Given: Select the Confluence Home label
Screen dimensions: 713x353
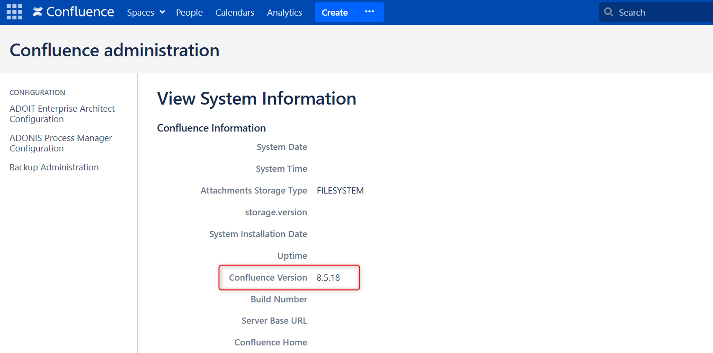Looking at the screenshot, I should point(271,343).
